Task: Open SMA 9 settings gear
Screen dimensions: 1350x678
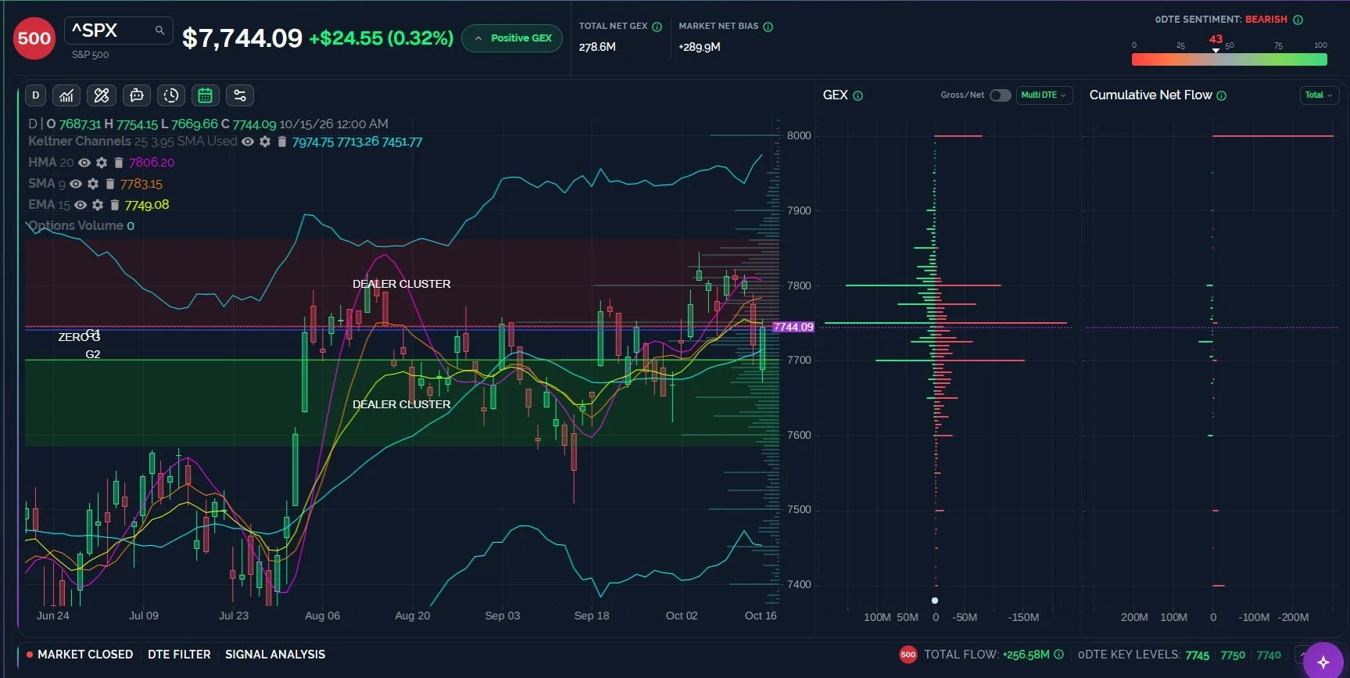Action: (x=93, y=184)
